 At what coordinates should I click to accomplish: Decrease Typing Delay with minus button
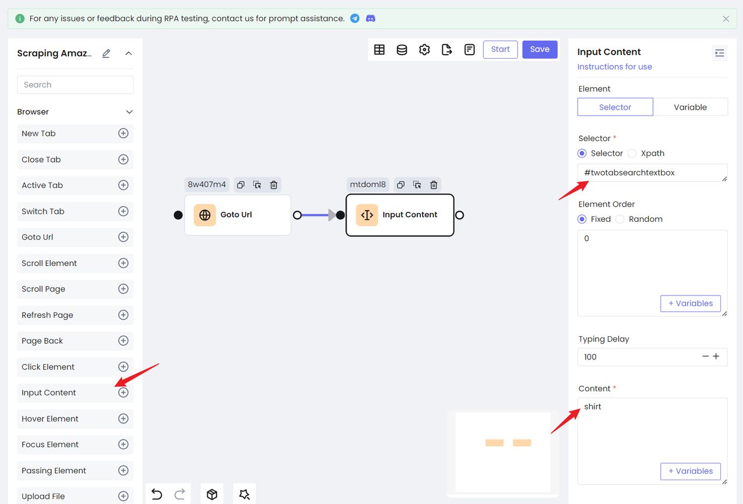coord(705,357)
